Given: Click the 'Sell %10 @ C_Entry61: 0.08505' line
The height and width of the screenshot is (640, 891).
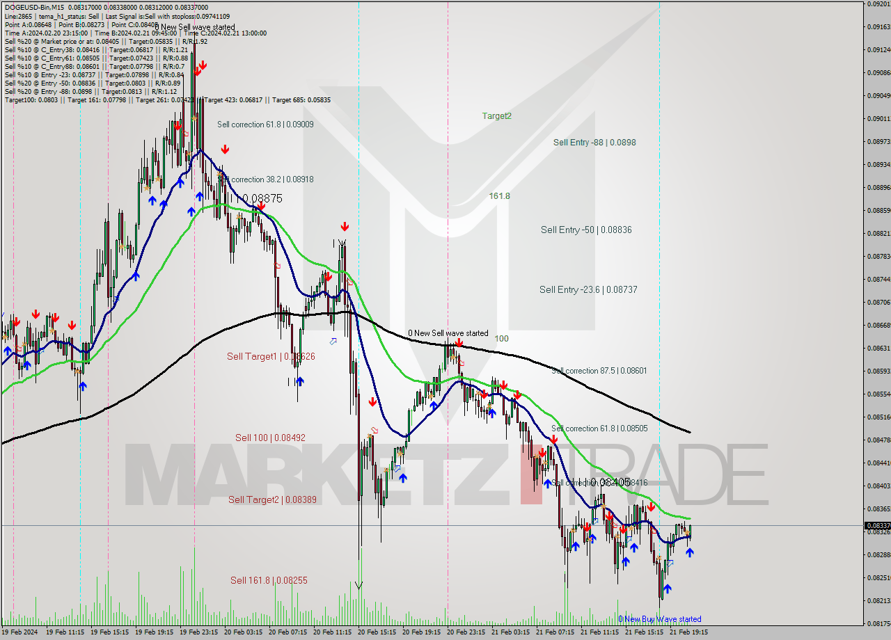Looking at the screenshot, I should click(96, 58).
